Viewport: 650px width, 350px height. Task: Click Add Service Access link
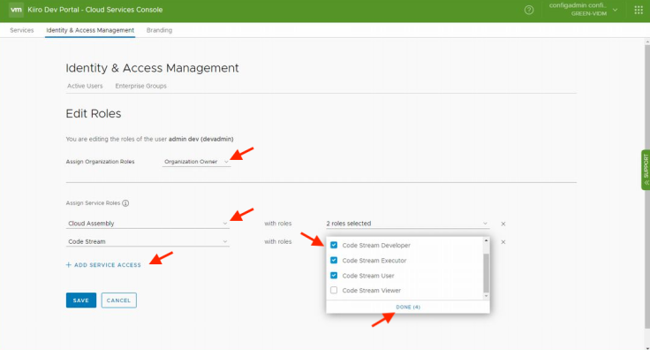pos(103,265)
